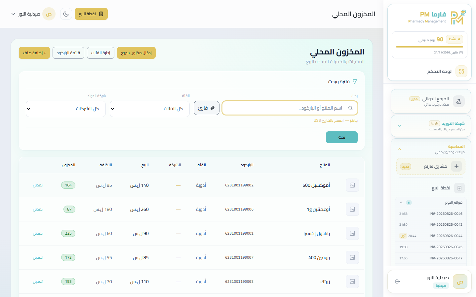Click the فارما PM logo
The width and height of the screenshot is (476, 297).
coord(437,17)
